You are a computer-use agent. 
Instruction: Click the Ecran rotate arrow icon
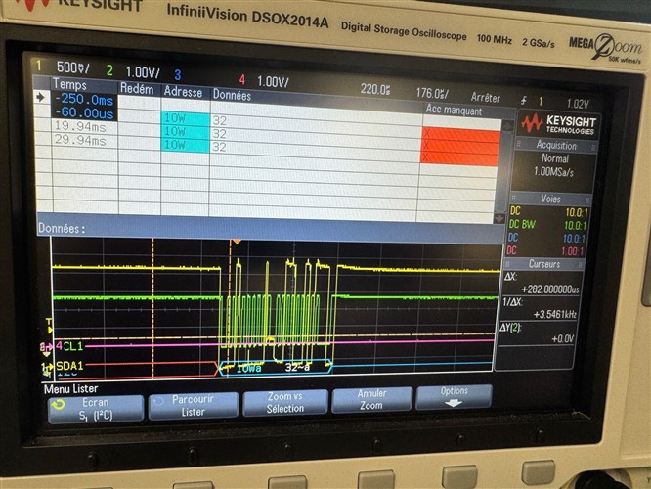point(58,404)
